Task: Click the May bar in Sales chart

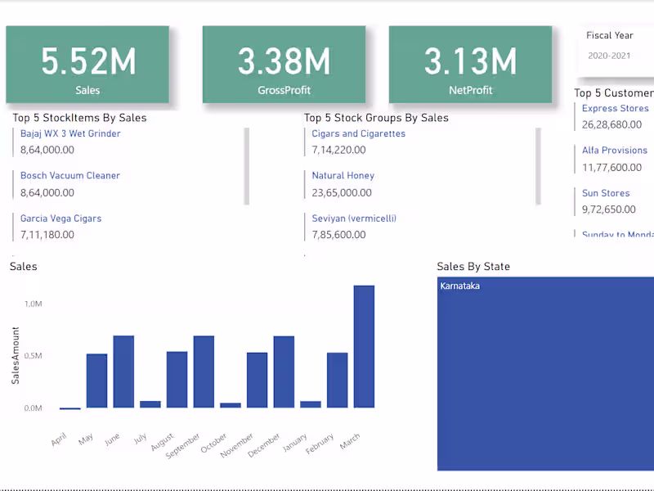Action: pos(96,381)
